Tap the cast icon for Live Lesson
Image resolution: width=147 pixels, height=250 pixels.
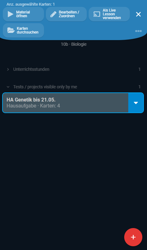(x=97, y=14)
